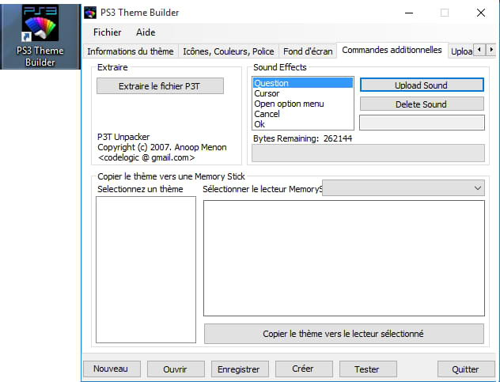This screenshot has width=500, height=382.
Task: Click the PS3 Theme Builder title bar icon
Action: point(90,13)
